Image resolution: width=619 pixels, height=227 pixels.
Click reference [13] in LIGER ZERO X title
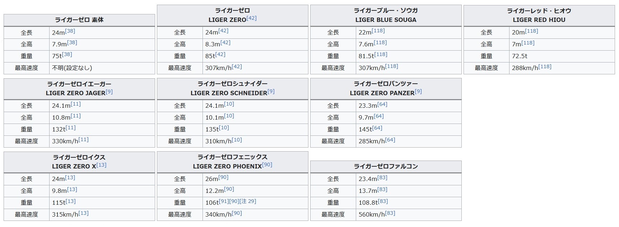tap(101, 165)
